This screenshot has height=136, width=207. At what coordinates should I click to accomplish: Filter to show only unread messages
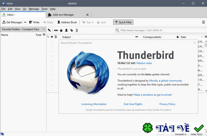pos(56,30)
